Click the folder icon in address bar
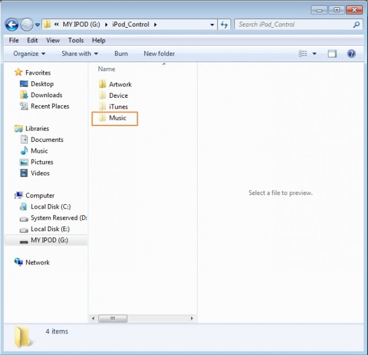Screen dimensions: 368x355 click(47, 24)
